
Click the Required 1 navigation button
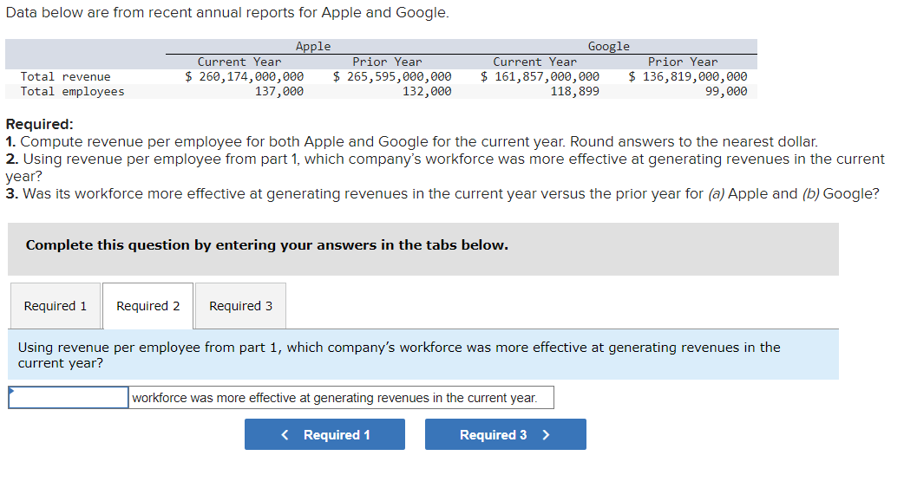click(x=324, y=433)
